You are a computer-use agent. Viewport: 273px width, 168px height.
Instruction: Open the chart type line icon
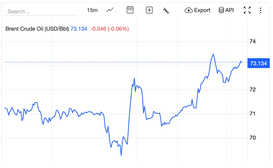click(110, 10)
